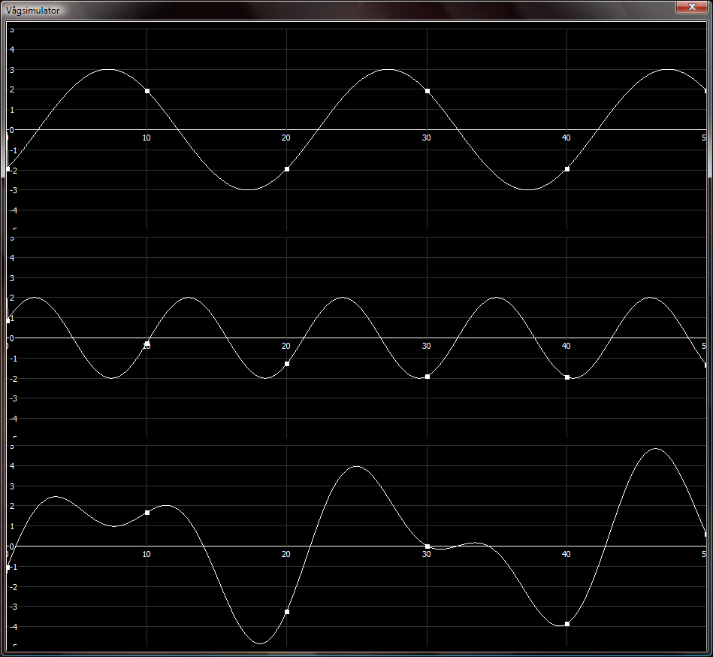Pick the middle graph marker at x=40
Image resolution: width=713 pixels, height=657 pixels.
567,377
